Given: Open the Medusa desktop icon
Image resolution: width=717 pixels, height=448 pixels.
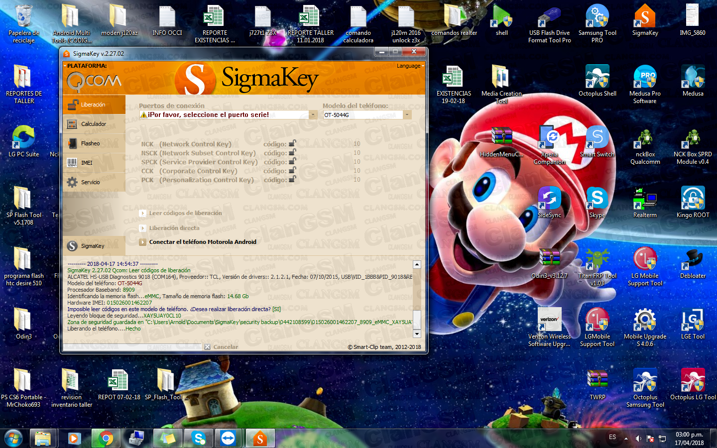Looking at the screenshot, I should tap(693, 81).
